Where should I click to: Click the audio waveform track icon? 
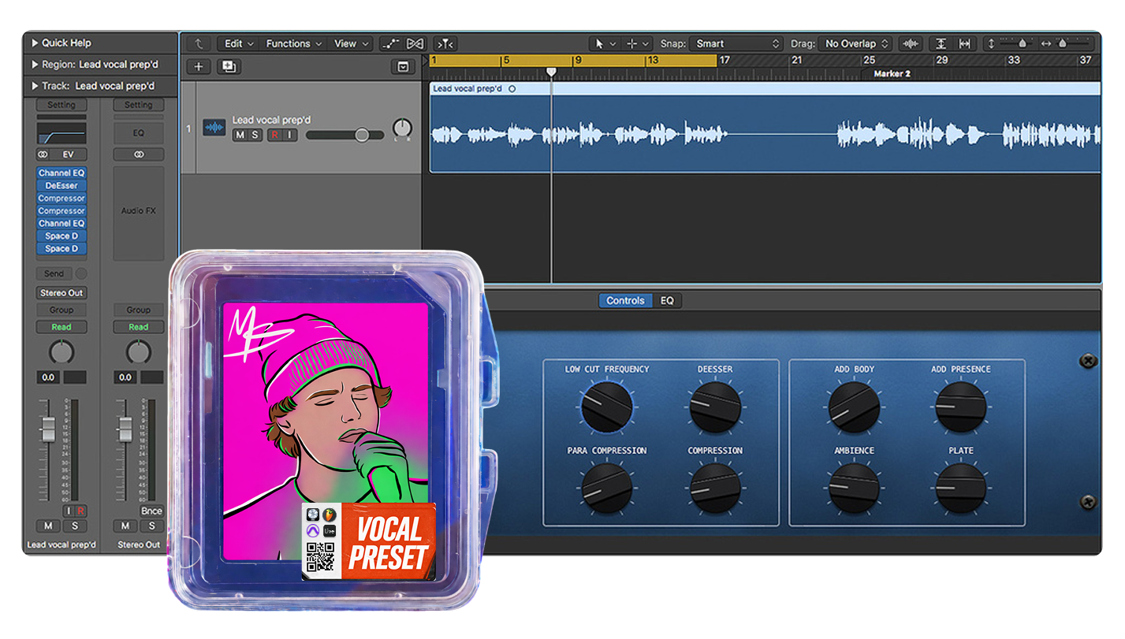[x=214, y=128]
